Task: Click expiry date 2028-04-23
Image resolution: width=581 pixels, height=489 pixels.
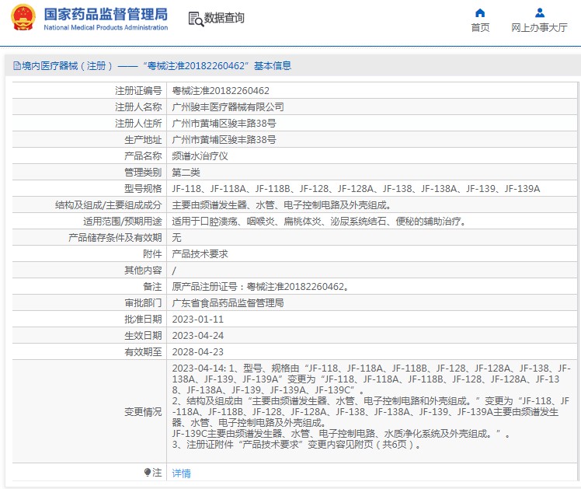Action: [x=197, y=352]
